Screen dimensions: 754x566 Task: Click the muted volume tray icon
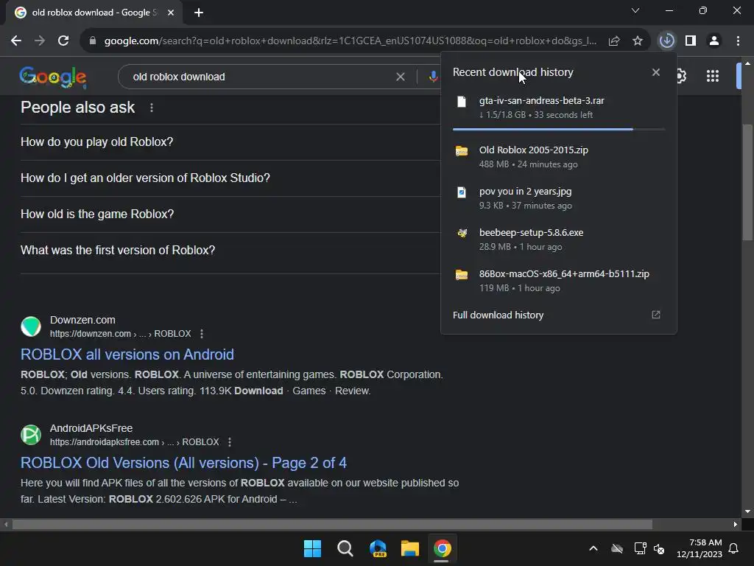pos(659,548)
